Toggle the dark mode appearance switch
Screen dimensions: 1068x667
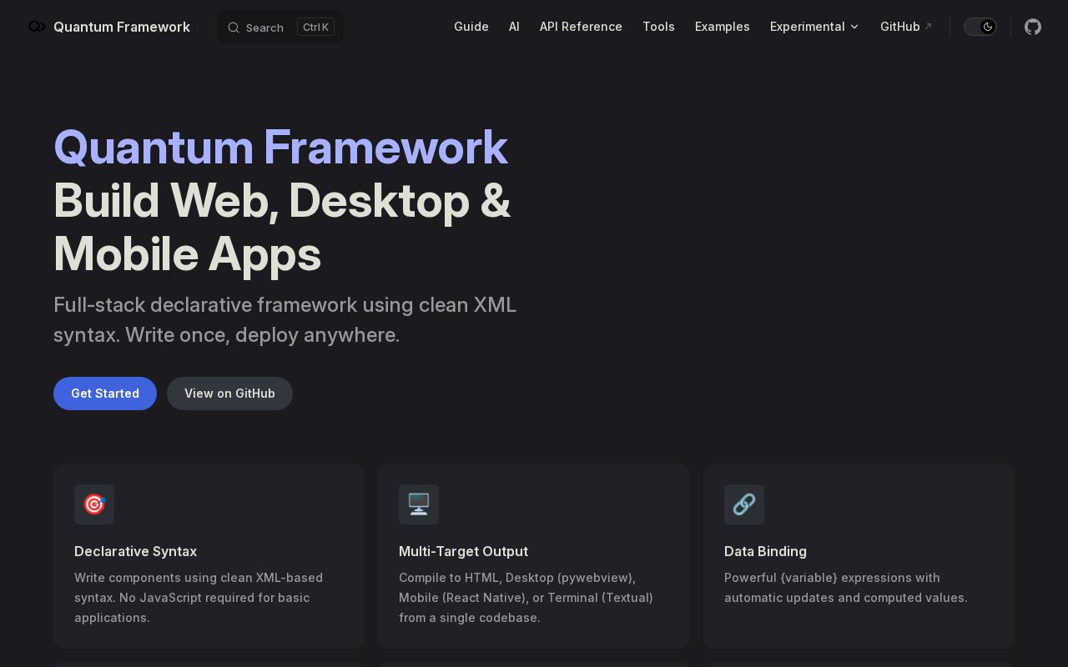point(980,27)
